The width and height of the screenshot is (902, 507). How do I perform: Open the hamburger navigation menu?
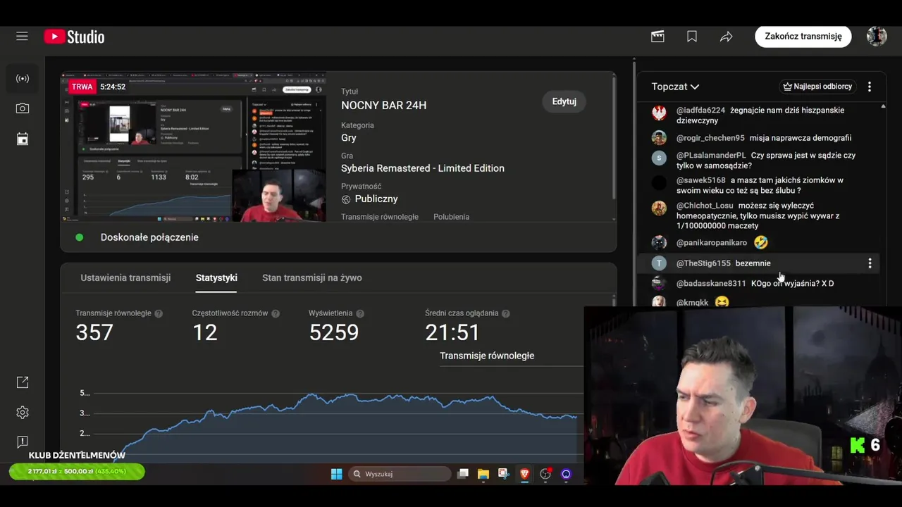[x=22, y=36]
